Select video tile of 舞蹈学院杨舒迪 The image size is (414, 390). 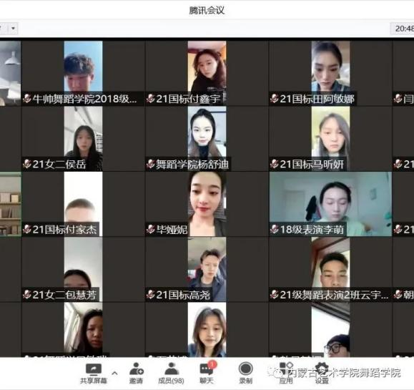point(207,139)
